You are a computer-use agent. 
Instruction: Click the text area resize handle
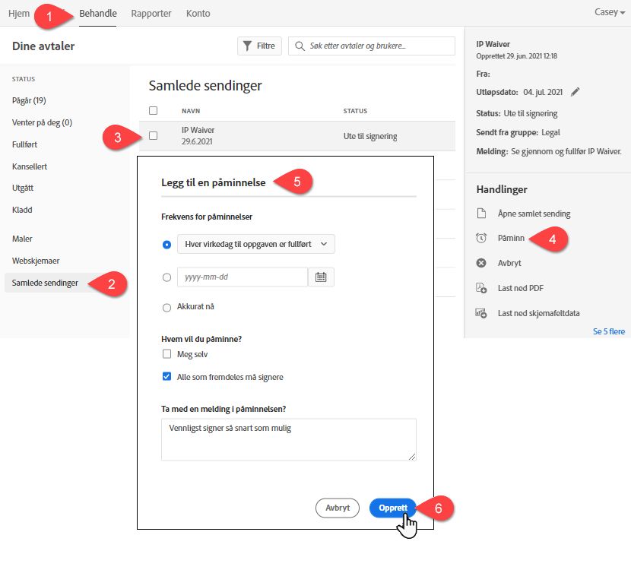click(412, 456)
